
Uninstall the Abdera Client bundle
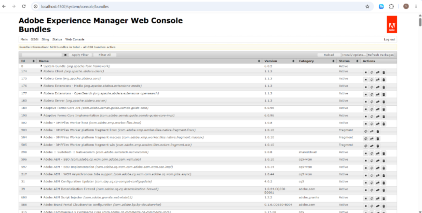(x=384, y=73)
